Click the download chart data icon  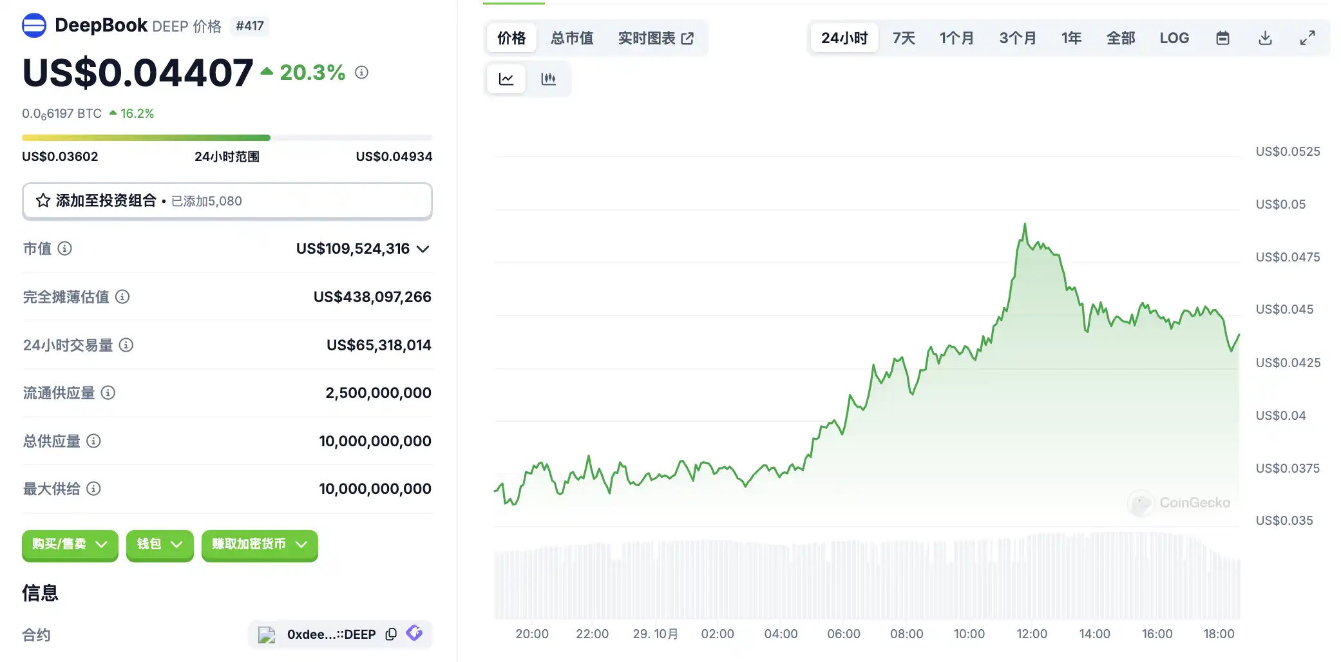point(1265,39)
